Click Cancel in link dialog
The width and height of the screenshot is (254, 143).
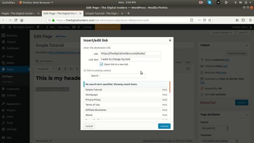tap(89, 126)
